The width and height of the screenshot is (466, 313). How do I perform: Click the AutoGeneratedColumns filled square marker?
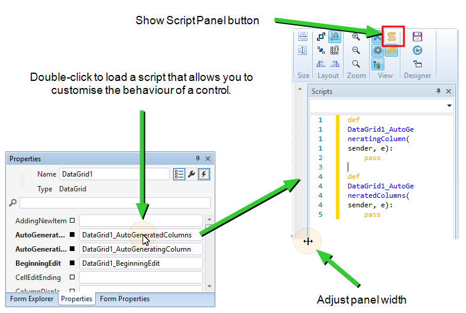click(x=72, y=234)
